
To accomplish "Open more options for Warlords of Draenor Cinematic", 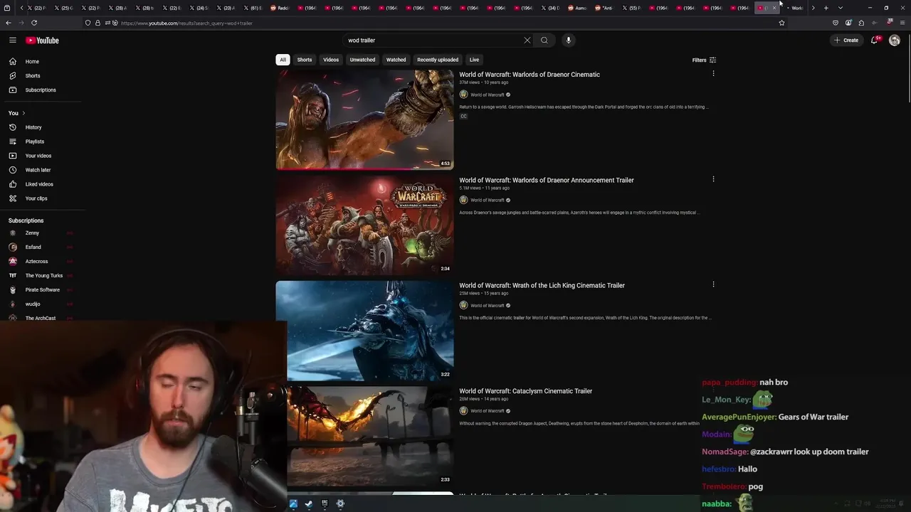I will (713, 73).
